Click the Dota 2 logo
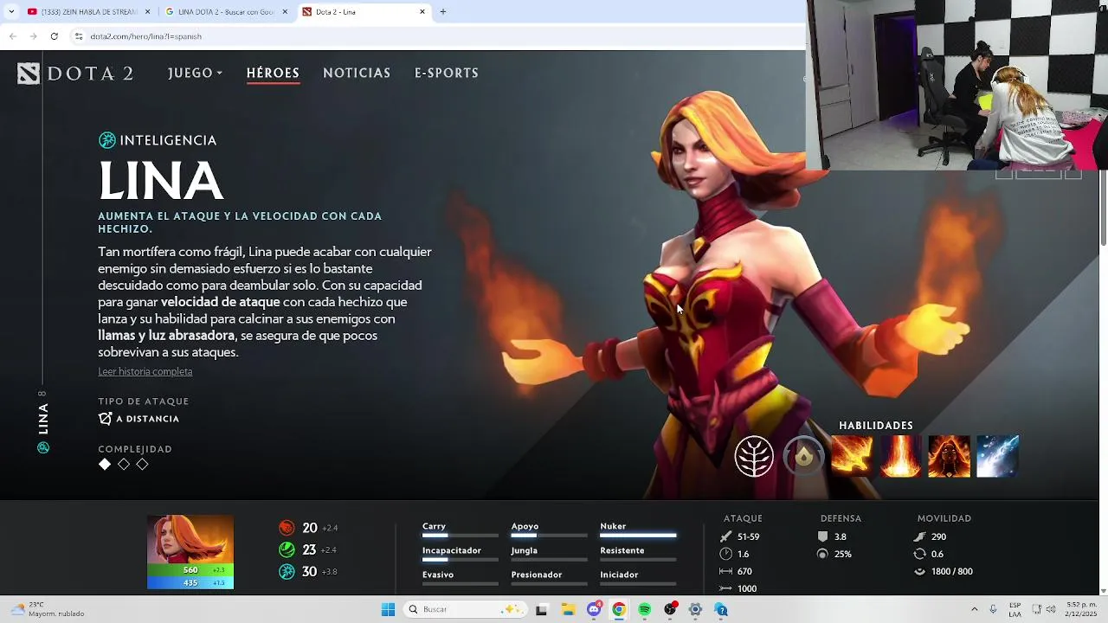This screenshot has width=1108, height=623. [75, 74]
